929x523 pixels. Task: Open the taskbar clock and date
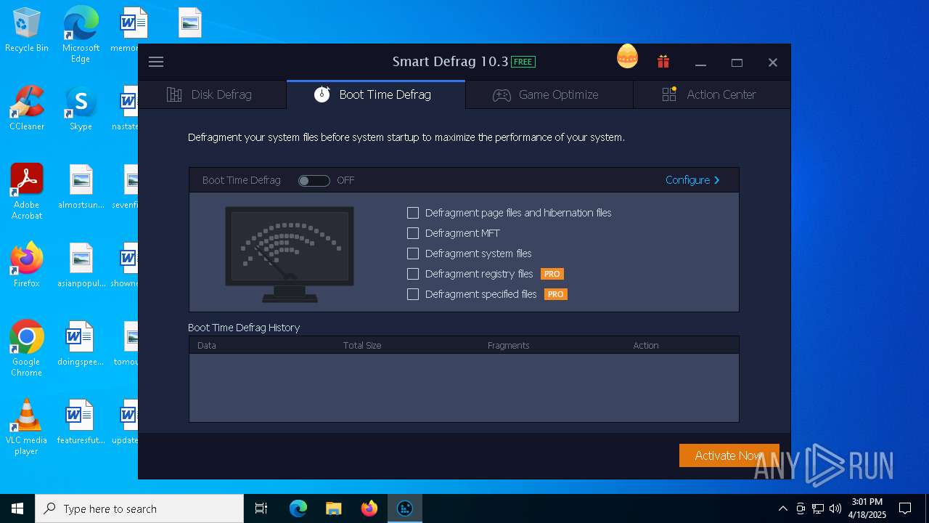click(867, 508)
